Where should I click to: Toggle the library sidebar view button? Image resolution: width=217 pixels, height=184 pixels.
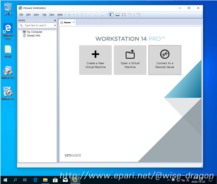[x=111, y=15]
